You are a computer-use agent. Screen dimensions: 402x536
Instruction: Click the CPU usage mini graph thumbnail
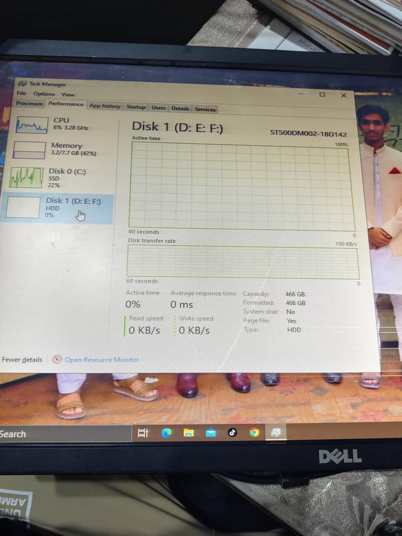pos(32,125)
